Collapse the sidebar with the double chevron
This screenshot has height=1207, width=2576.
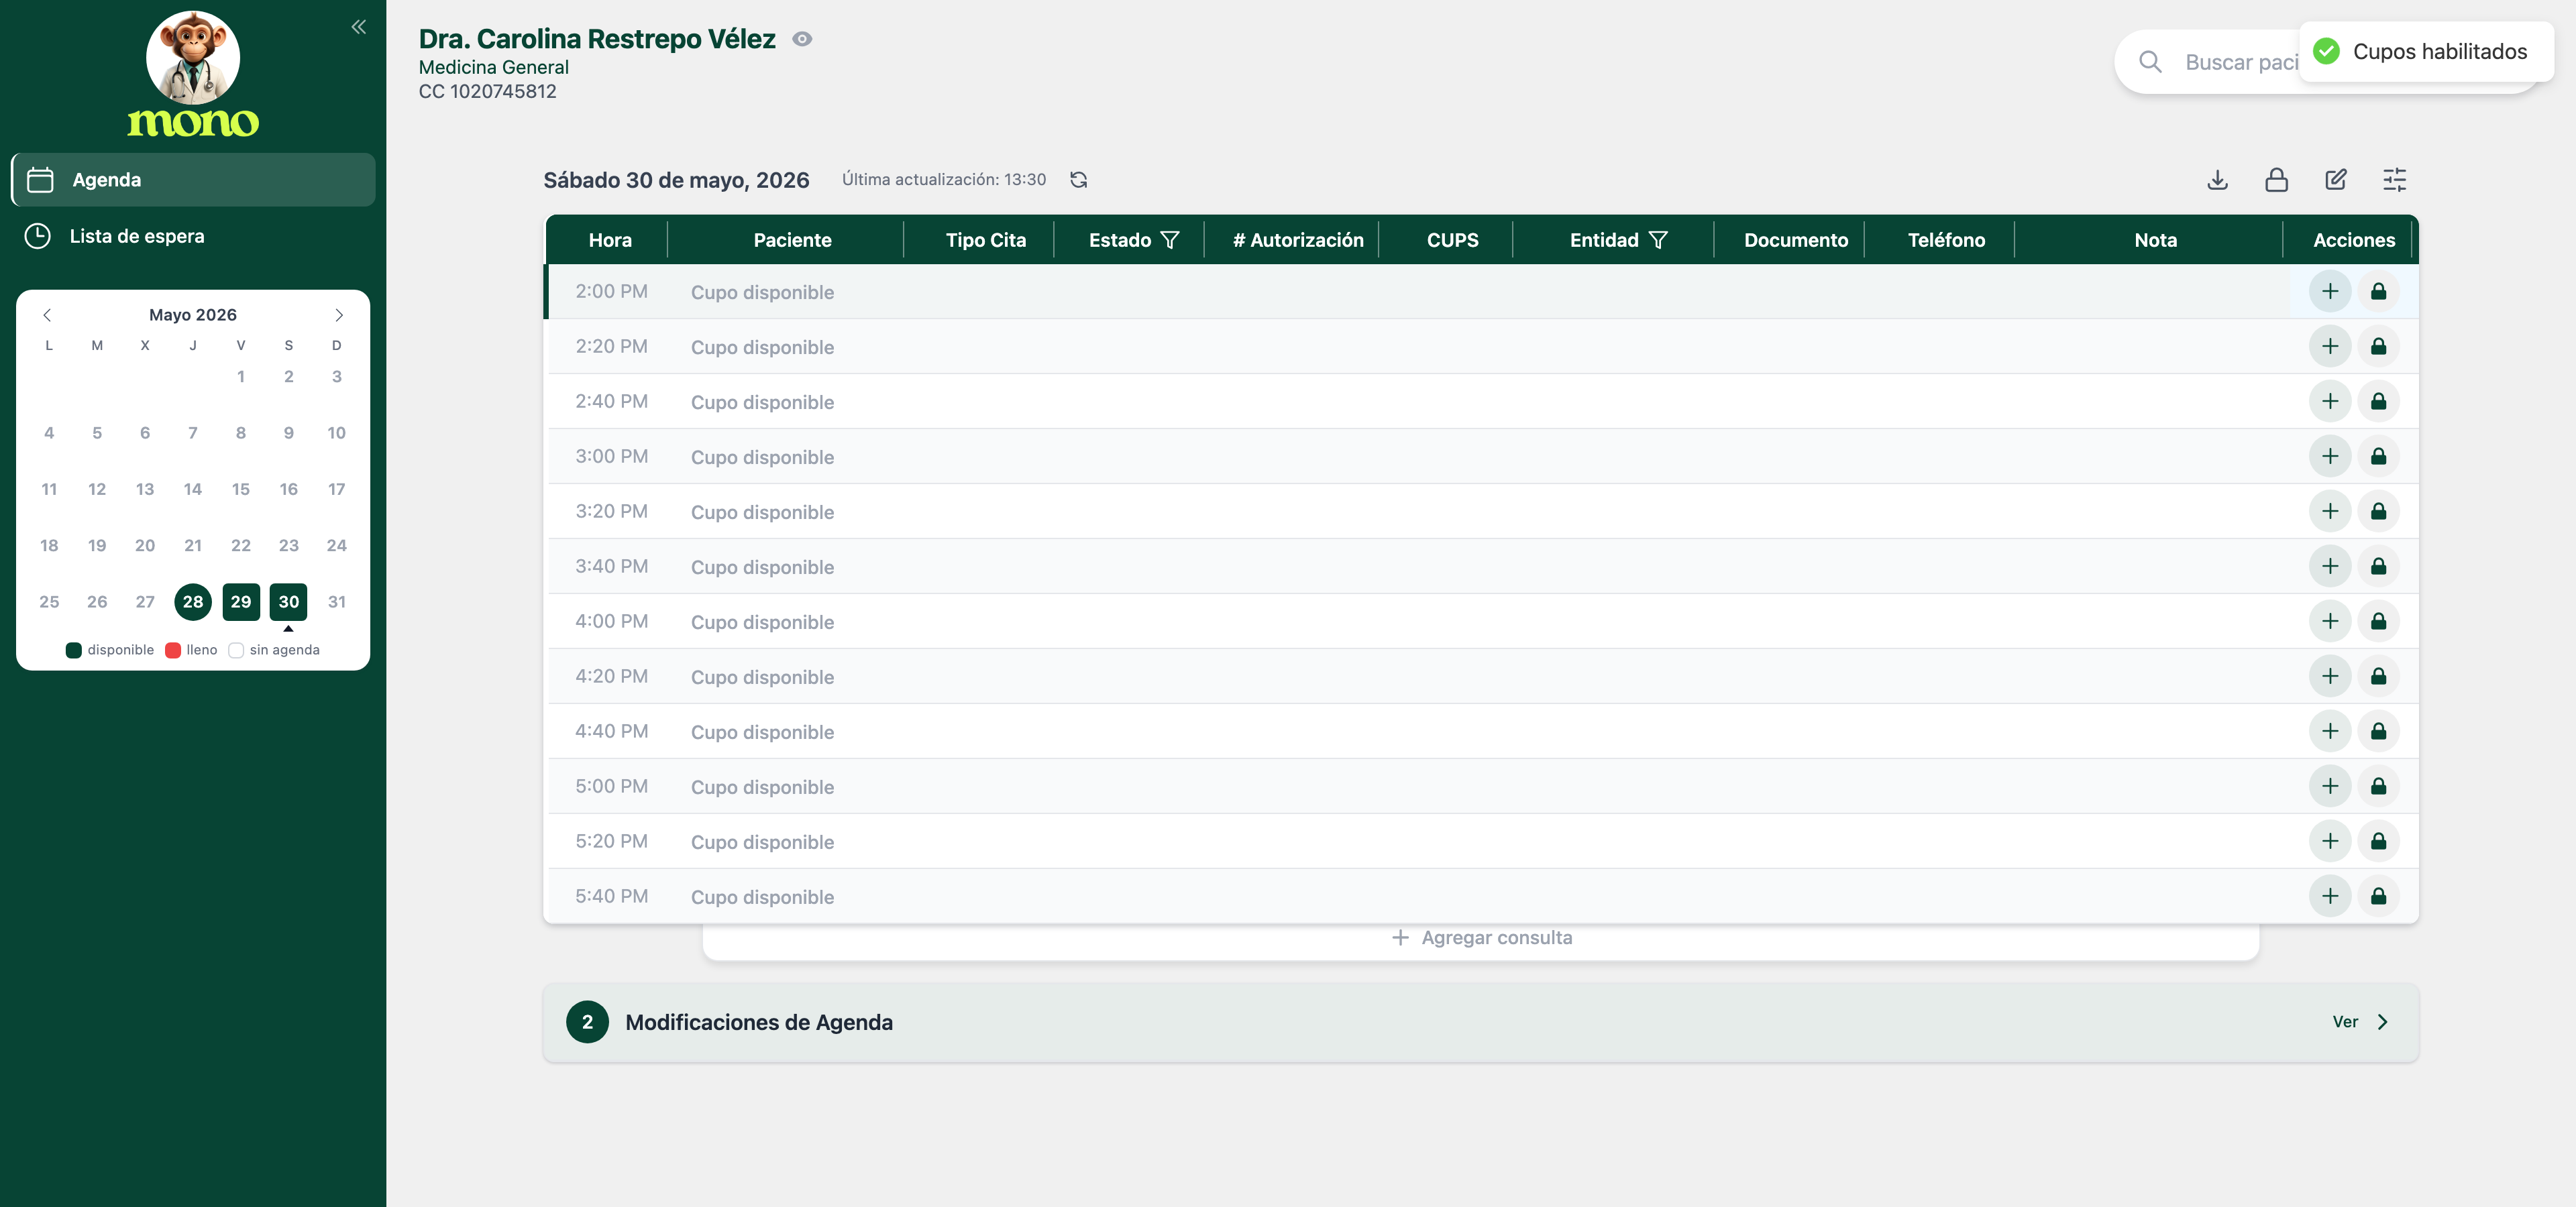click(358, 27)
